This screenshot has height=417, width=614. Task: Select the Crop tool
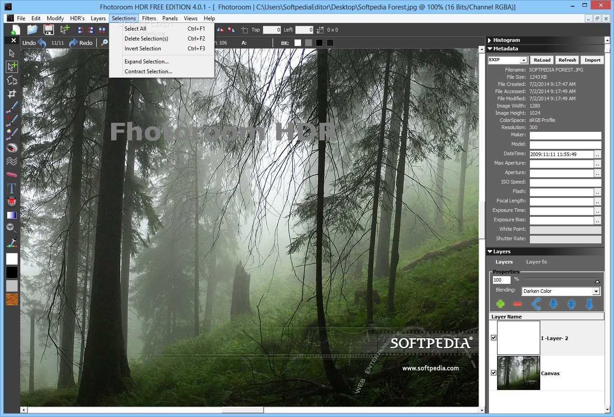[12, 94]
